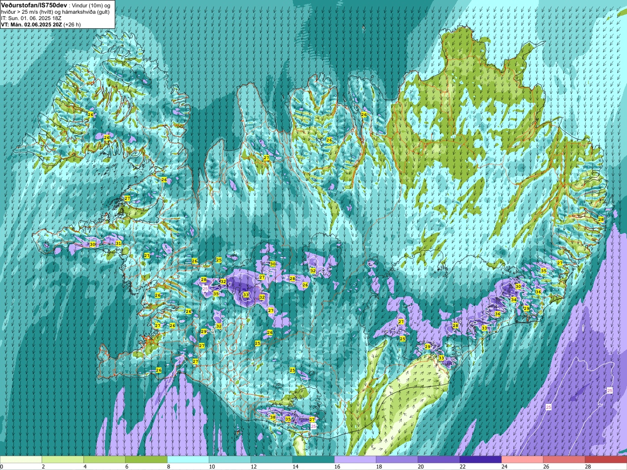Click the "8" tick label on the legend
627x470 pixels.
[169, 467]
